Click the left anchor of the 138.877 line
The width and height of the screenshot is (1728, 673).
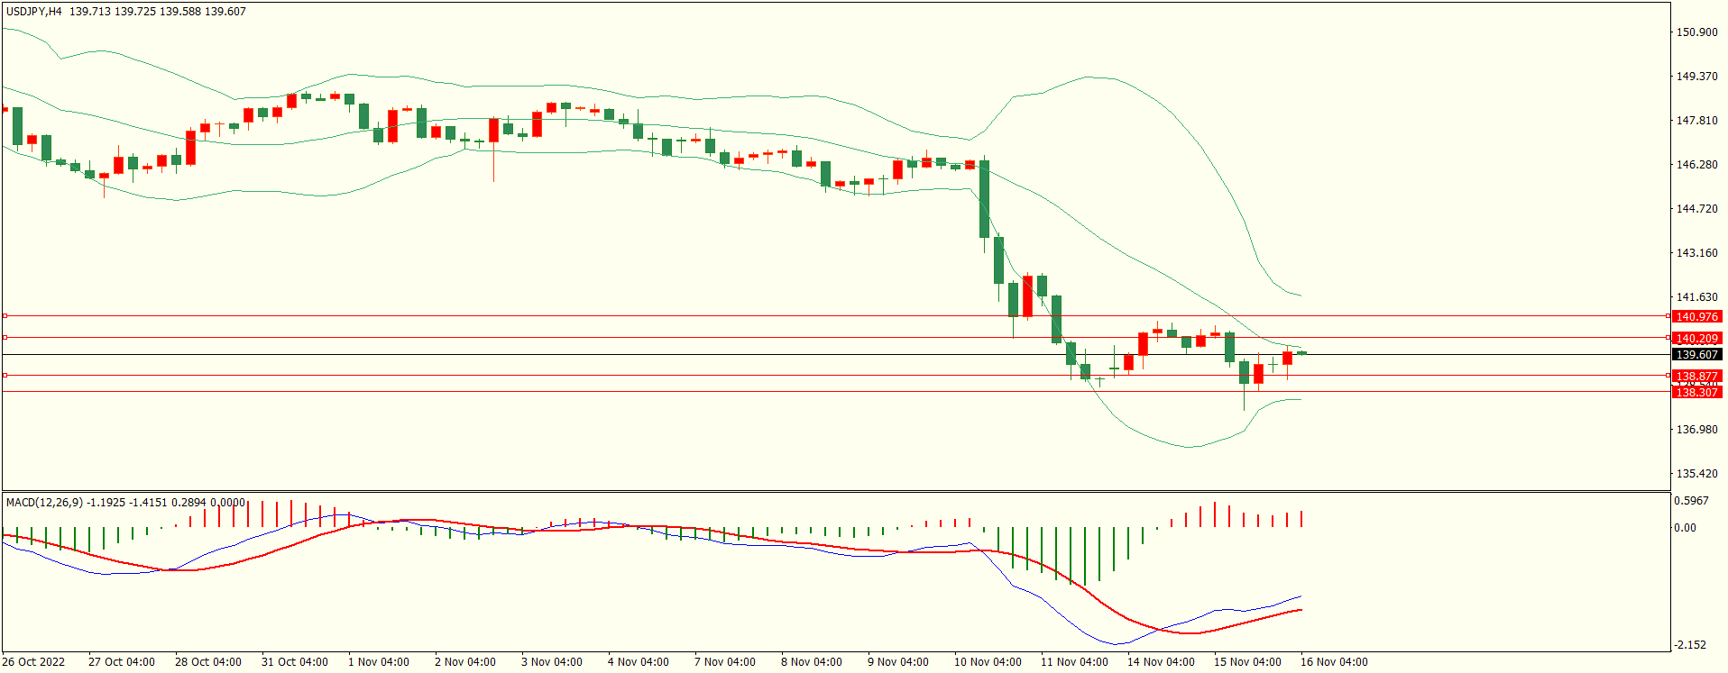[x=5, y=376]
